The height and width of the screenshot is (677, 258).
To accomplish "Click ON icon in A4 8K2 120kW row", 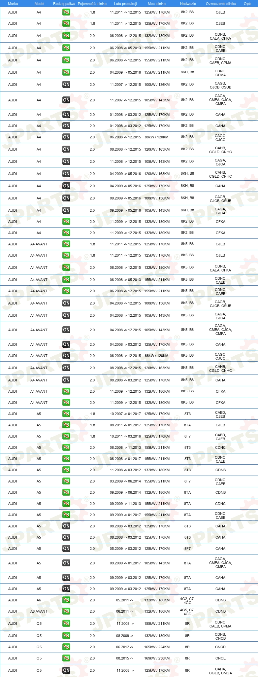I will [x=66, y=149].
